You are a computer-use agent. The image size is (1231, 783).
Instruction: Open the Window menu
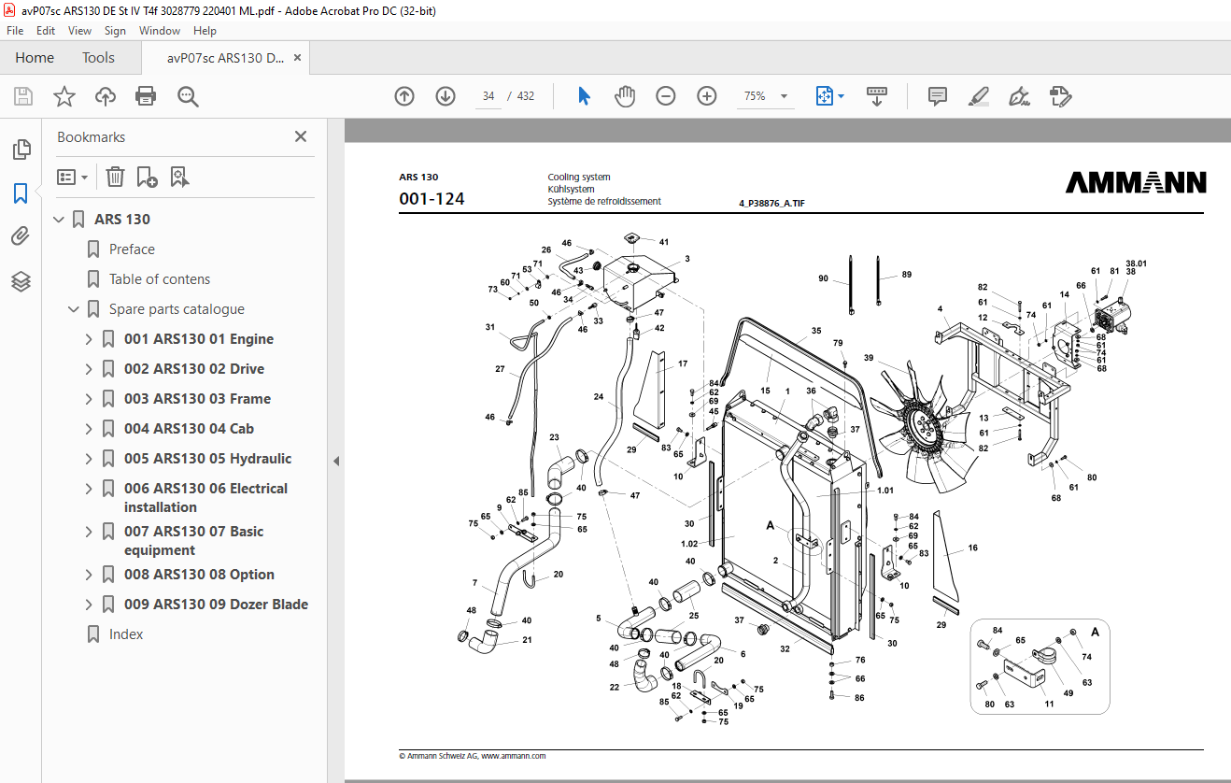[160, 31]
